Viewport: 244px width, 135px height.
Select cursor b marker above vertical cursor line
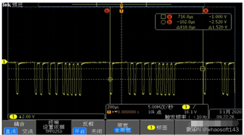tap(107, 11)
